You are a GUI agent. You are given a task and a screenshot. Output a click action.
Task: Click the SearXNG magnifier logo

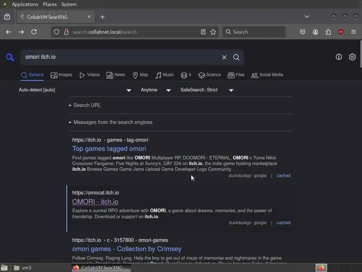click(10, 57)
